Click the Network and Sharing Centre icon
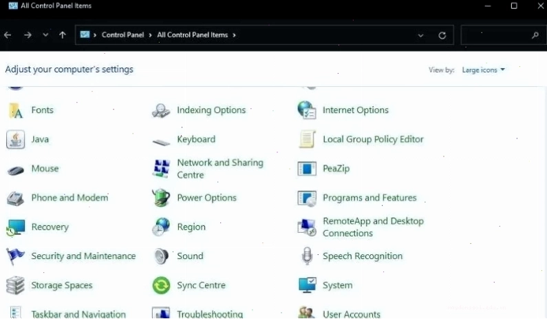Image resolution: width=547 pixels, height=319 pixels. pyautogui.click(x=161, y=168)
